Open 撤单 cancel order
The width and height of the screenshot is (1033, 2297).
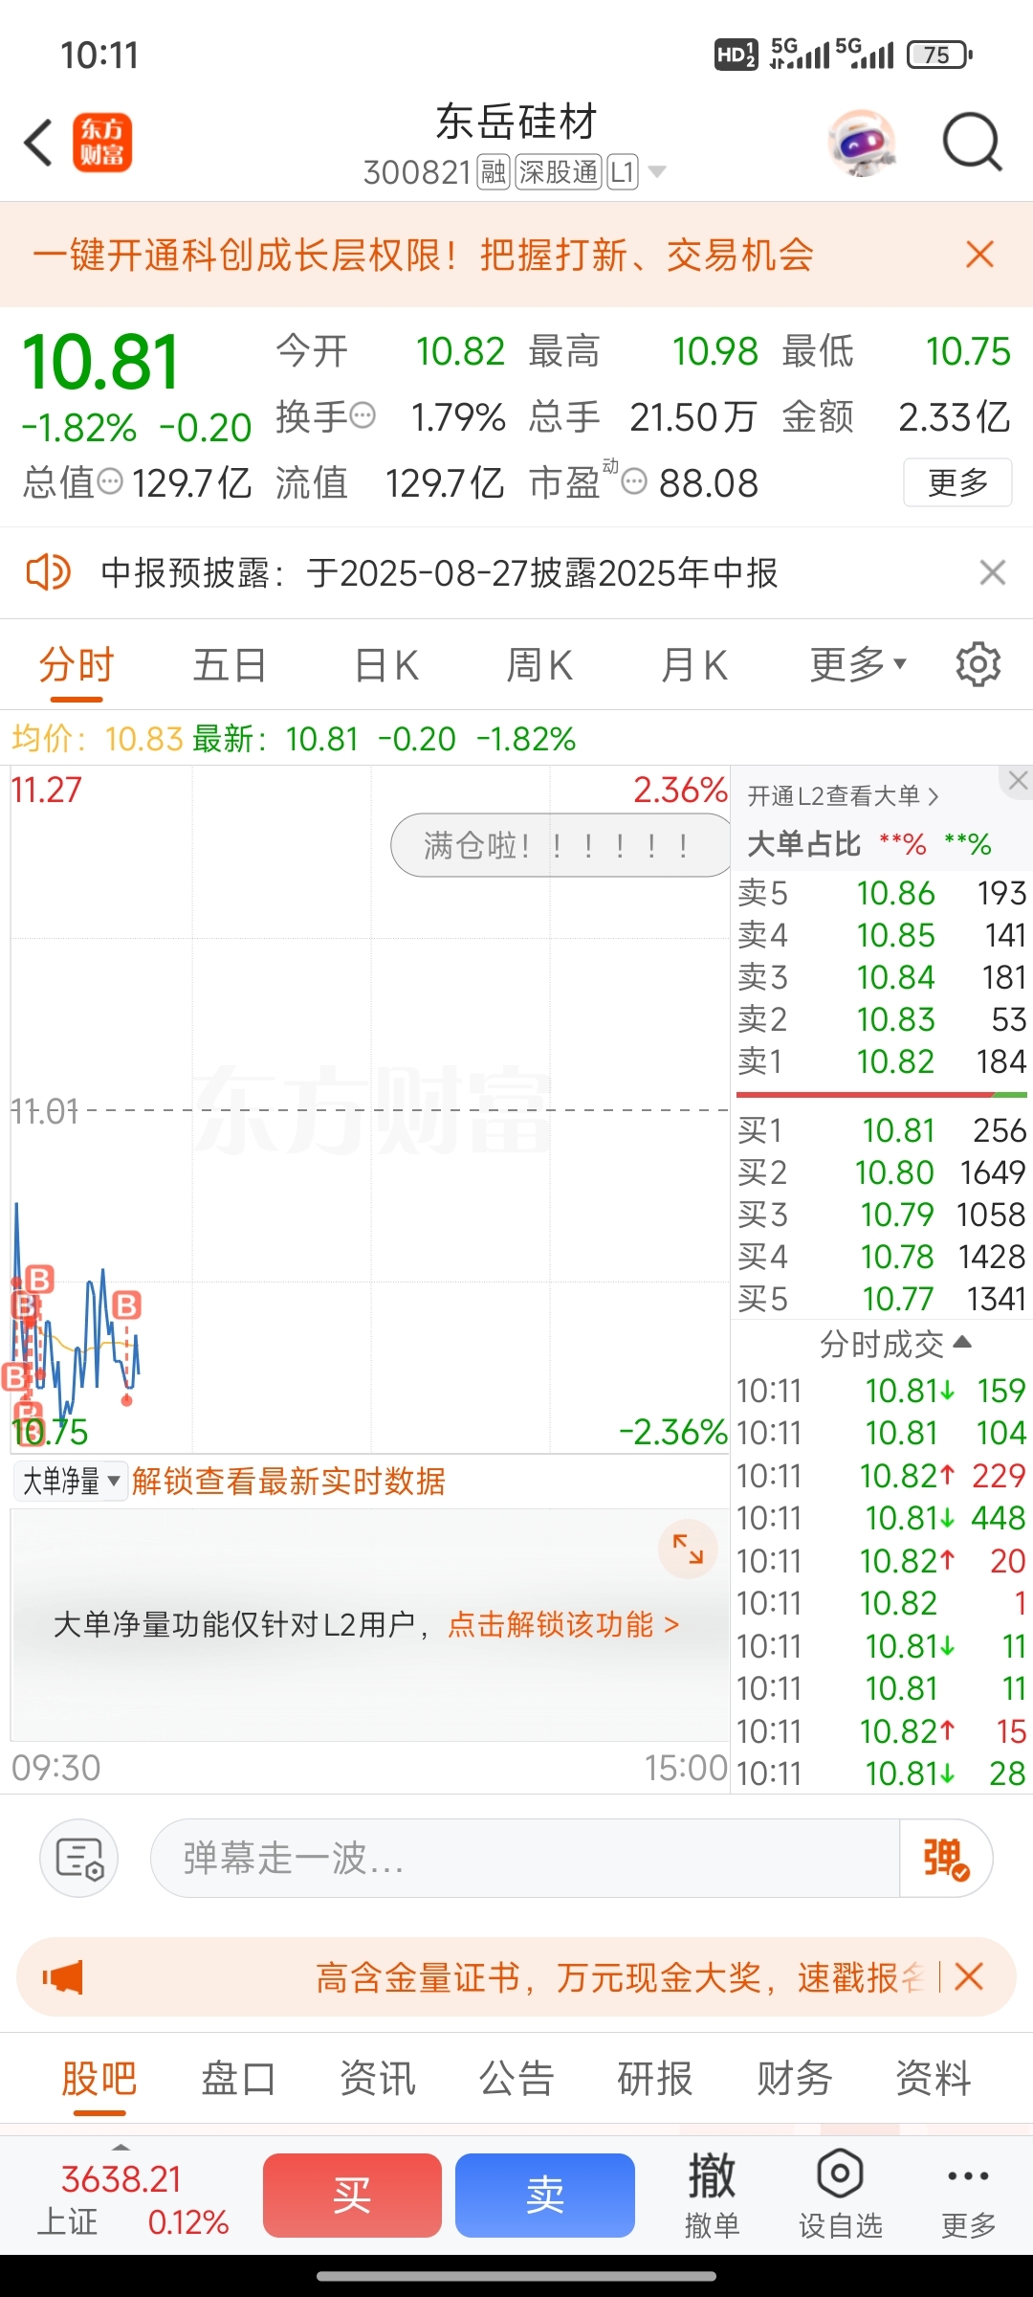[712, 2196]
